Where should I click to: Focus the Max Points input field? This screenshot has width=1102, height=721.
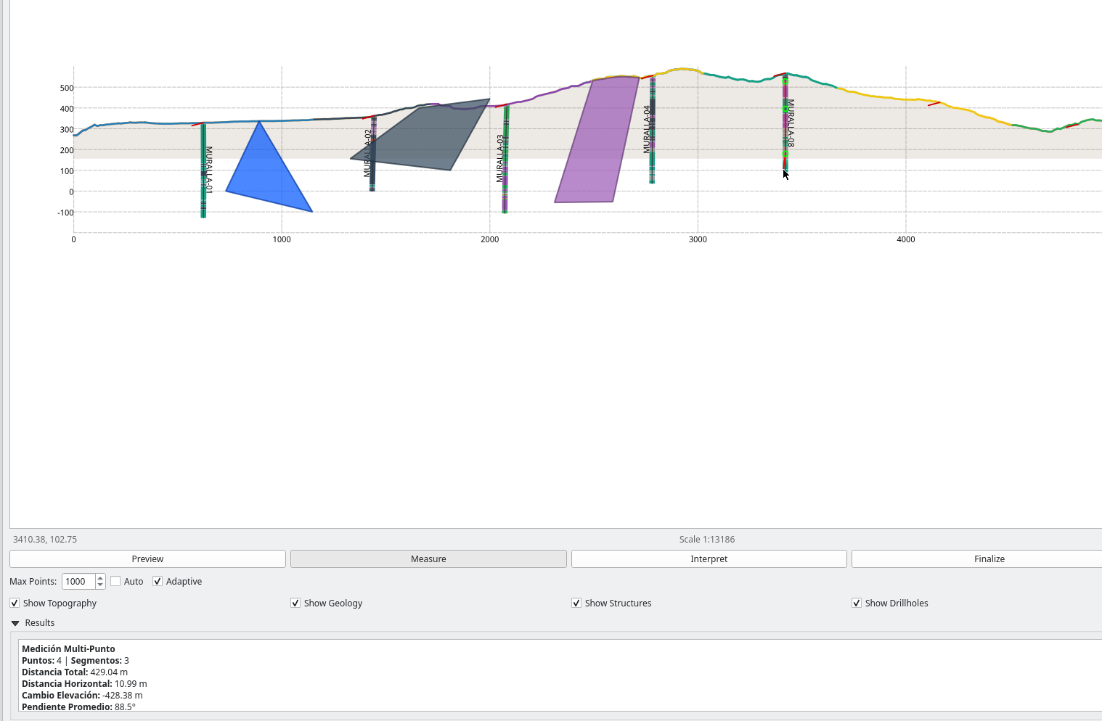click(x=78, y=581)
